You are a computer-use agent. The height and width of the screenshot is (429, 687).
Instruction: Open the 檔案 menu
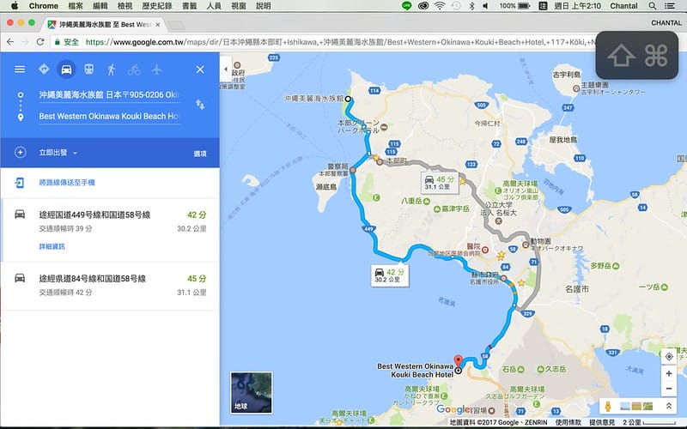[x=76, y=6]
